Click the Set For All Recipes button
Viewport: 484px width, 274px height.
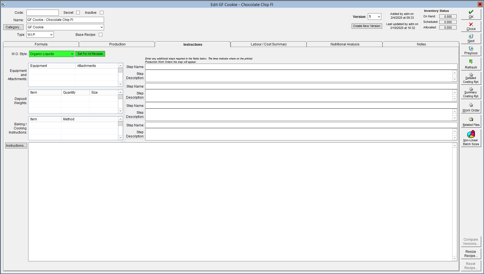point(90,54)
